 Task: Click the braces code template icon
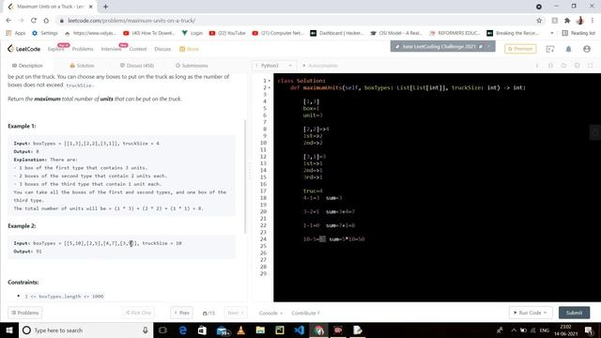point(550,66)
